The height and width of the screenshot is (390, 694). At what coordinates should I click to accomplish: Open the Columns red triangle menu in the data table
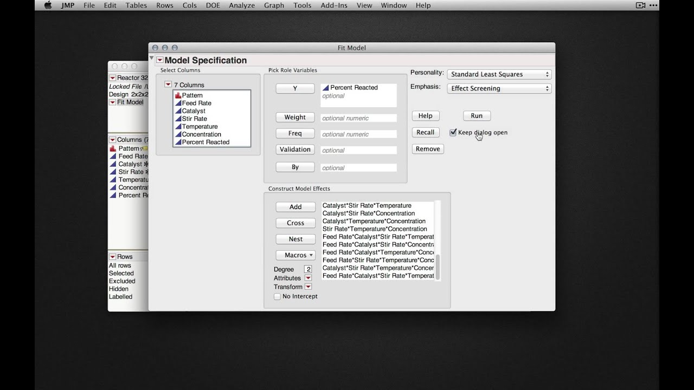pos(112,140)
